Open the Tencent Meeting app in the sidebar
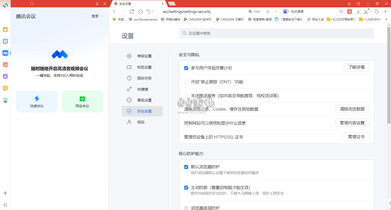Viewport: 391px width, 210px height. tap(5, 53)
